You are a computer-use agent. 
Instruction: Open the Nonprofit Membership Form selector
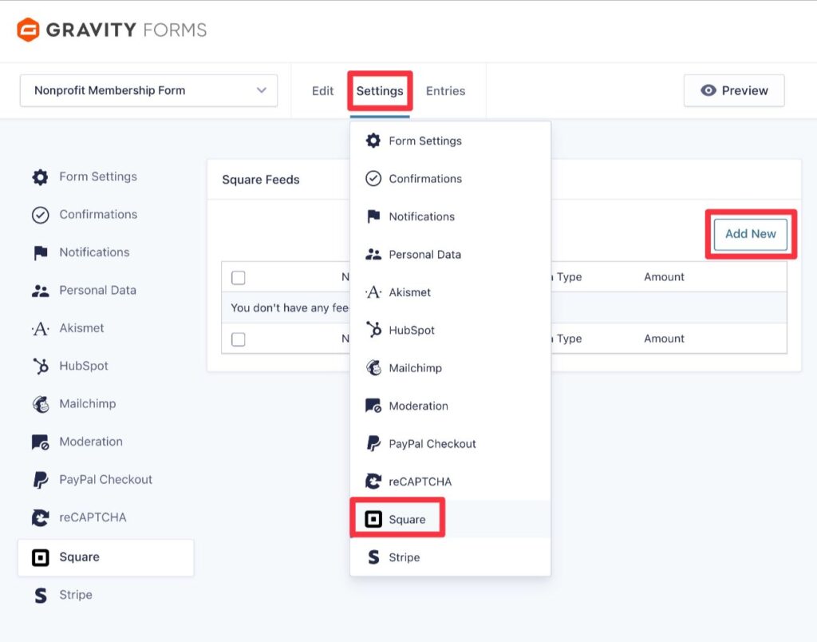point(148,90)
